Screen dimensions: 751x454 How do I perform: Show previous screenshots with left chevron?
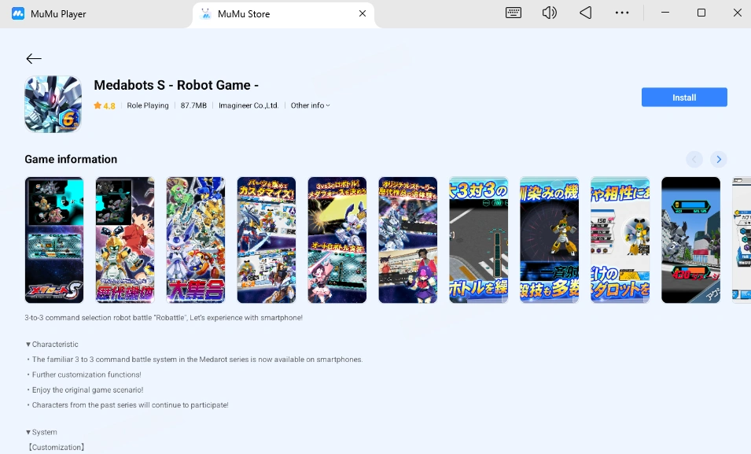point(694,159)
